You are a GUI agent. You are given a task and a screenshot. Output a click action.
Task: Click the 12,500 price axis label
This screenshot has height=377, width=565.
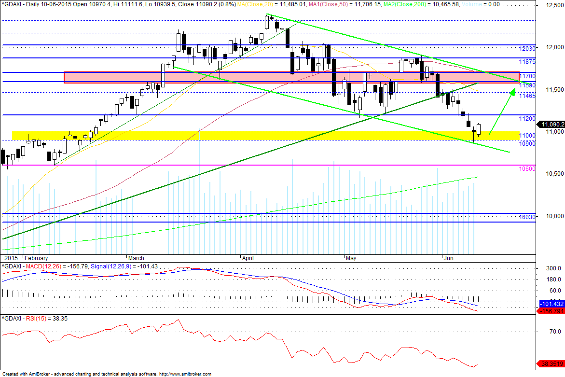coord(554,5)
